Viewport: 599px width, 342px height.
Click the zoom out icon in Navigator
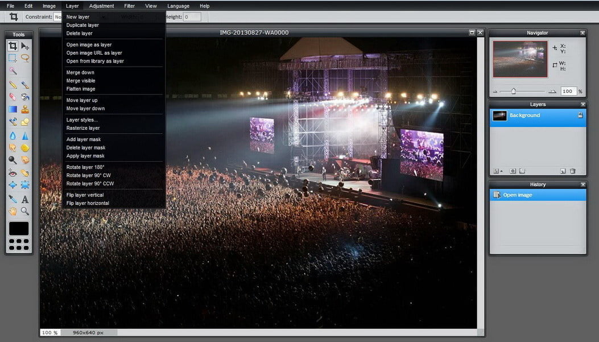(495, 92)
